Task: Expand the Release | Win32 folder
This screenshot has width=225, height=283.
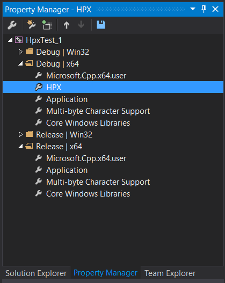Action: [x=20, y=135]
